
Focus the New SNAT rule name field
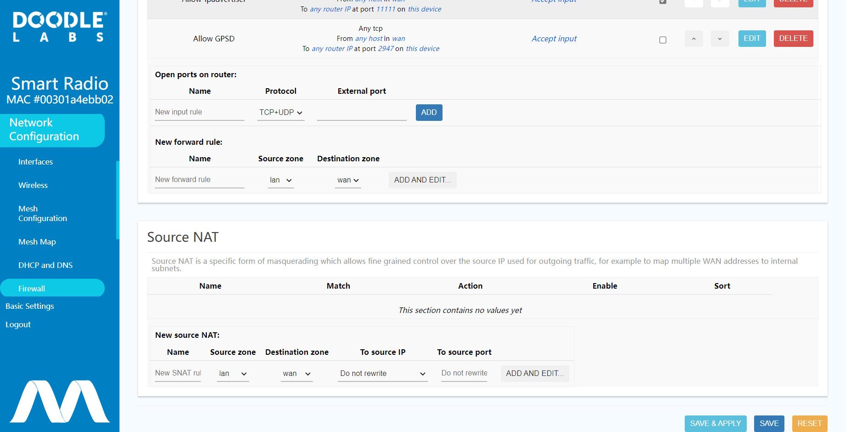(x=178, y=374)
